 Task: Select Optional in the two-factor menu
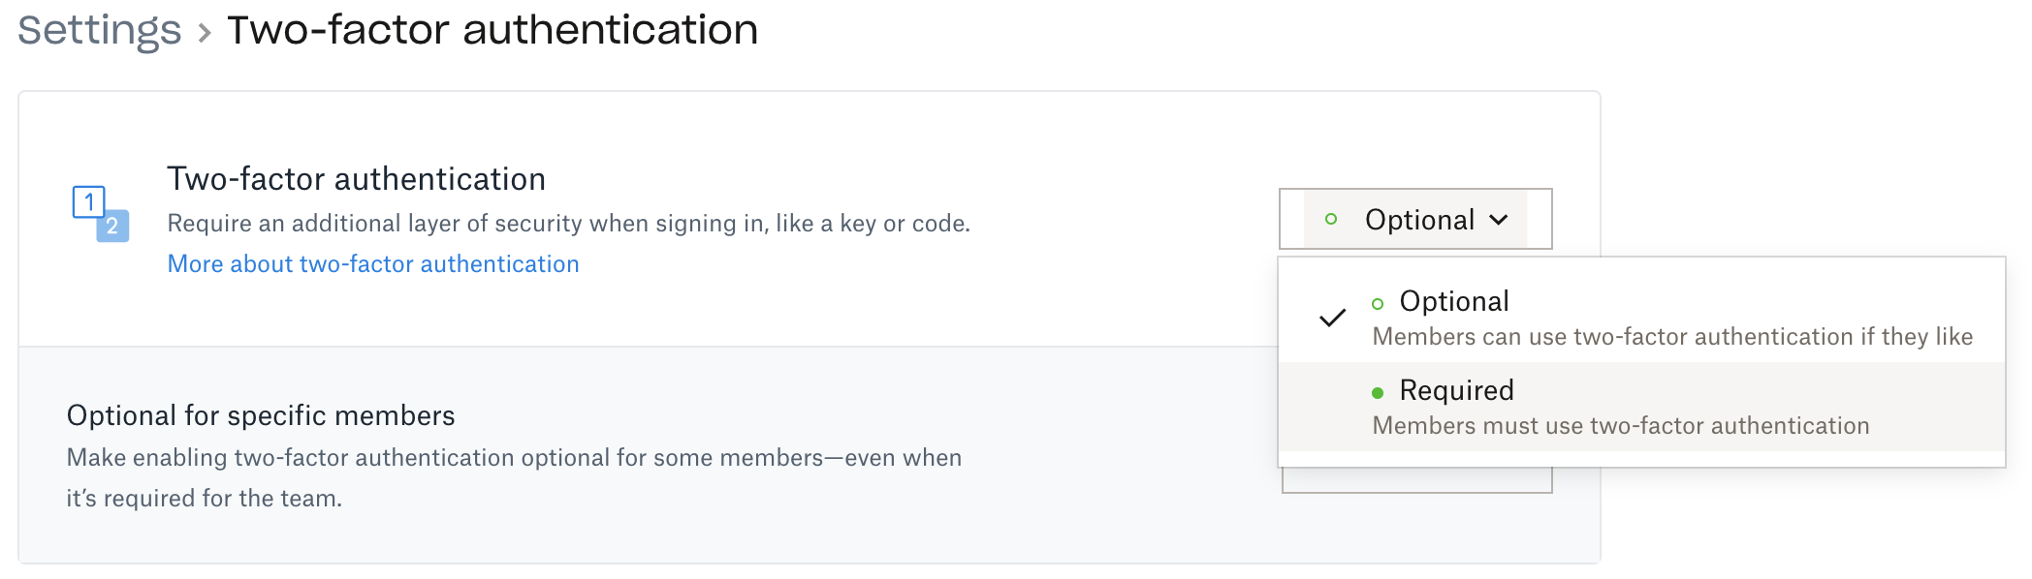pyautogui.click(x=1454, y=301)
